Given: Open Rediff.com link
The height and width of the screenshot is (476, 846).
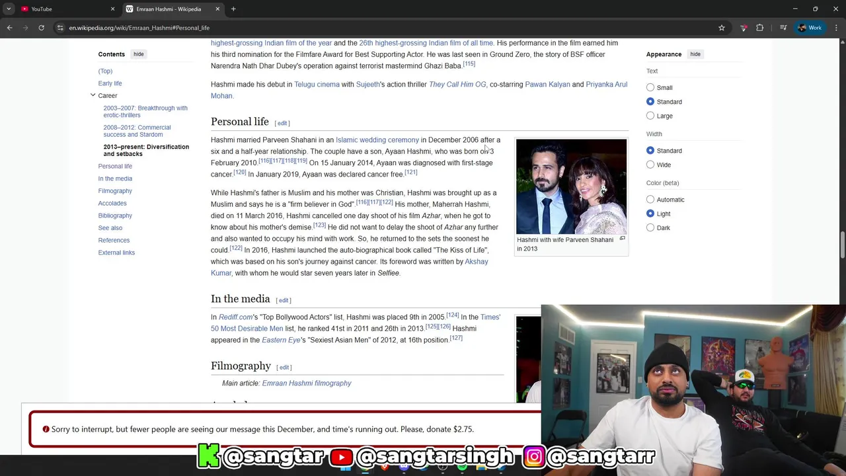Looking at the screenshot, I should (x=235, y=317).
